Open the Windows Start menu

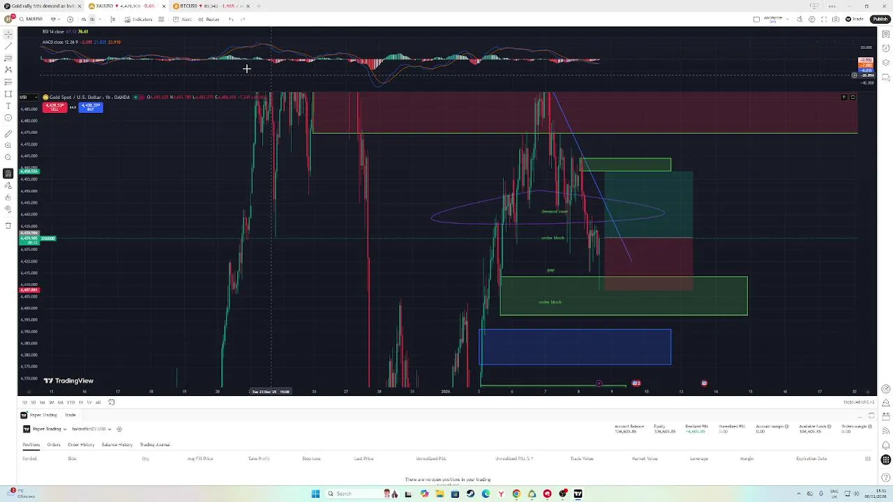(315, 494)
